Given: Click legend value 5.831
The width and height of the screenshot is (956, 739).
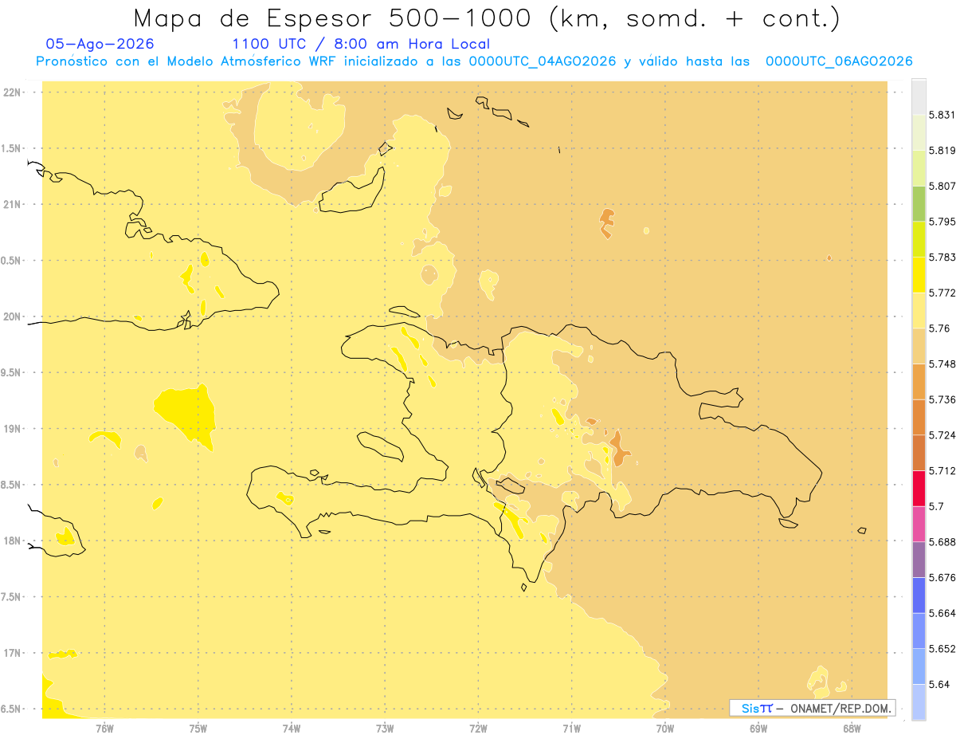Looking at the screenshot, I should pos(942,115).
